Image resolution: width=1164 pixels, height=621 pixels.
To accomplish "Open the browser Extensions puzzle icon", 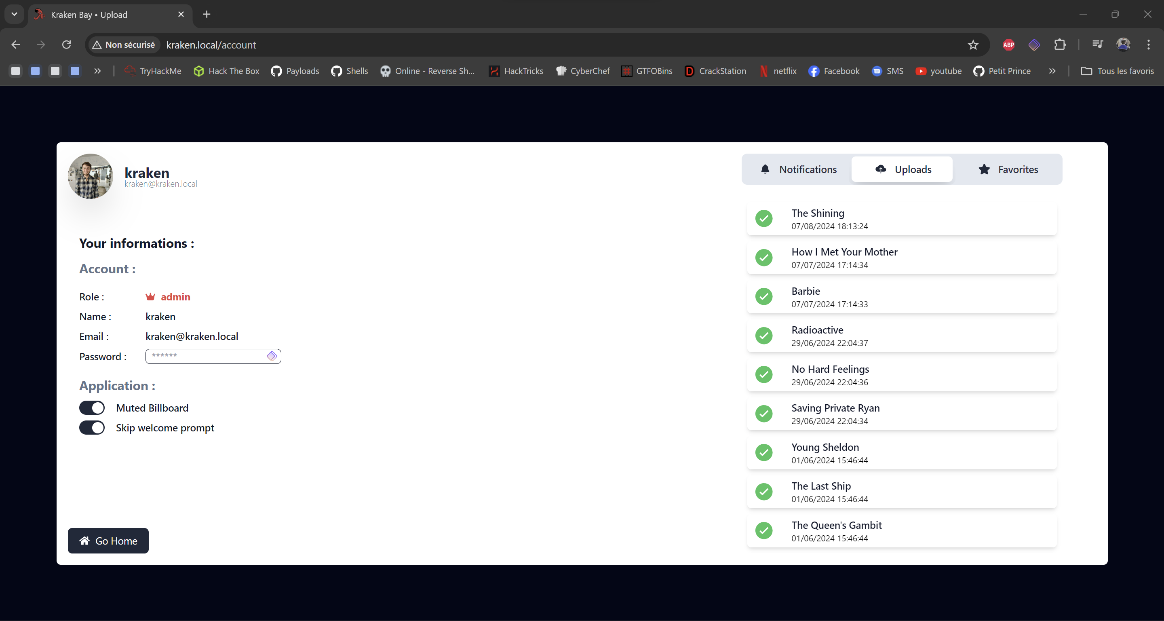I will (x=1060, y=45).
